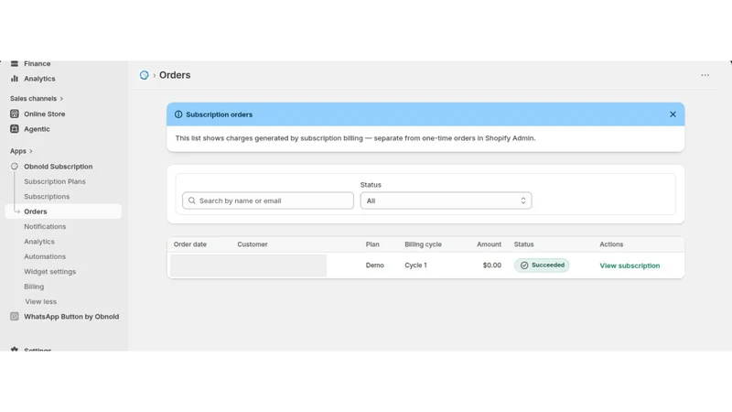Image resolution: width=732 pixels, height=412 pixels.
Task: Open Notifications page
Action: click(x=45, y=226)
